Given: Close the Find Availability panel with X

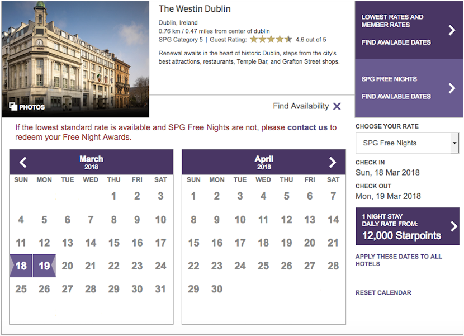Looking at the screenshot, I should 337,106.
